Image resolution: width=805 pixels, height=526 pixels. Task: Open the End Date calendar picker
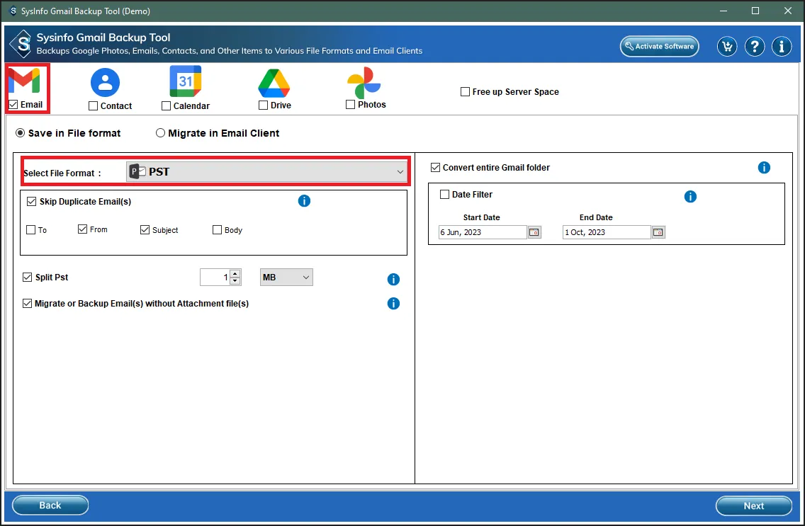coord(658,232)
